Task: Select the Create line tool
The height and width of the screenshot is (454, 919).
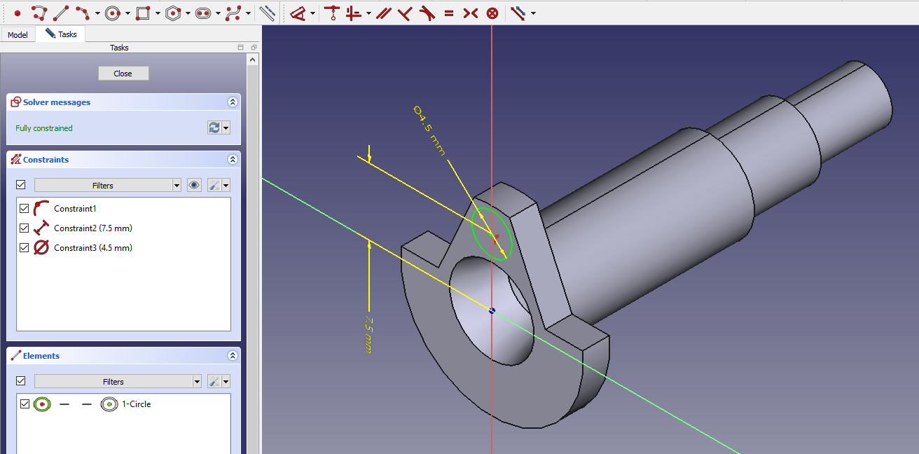Action: tap(61, 13)
